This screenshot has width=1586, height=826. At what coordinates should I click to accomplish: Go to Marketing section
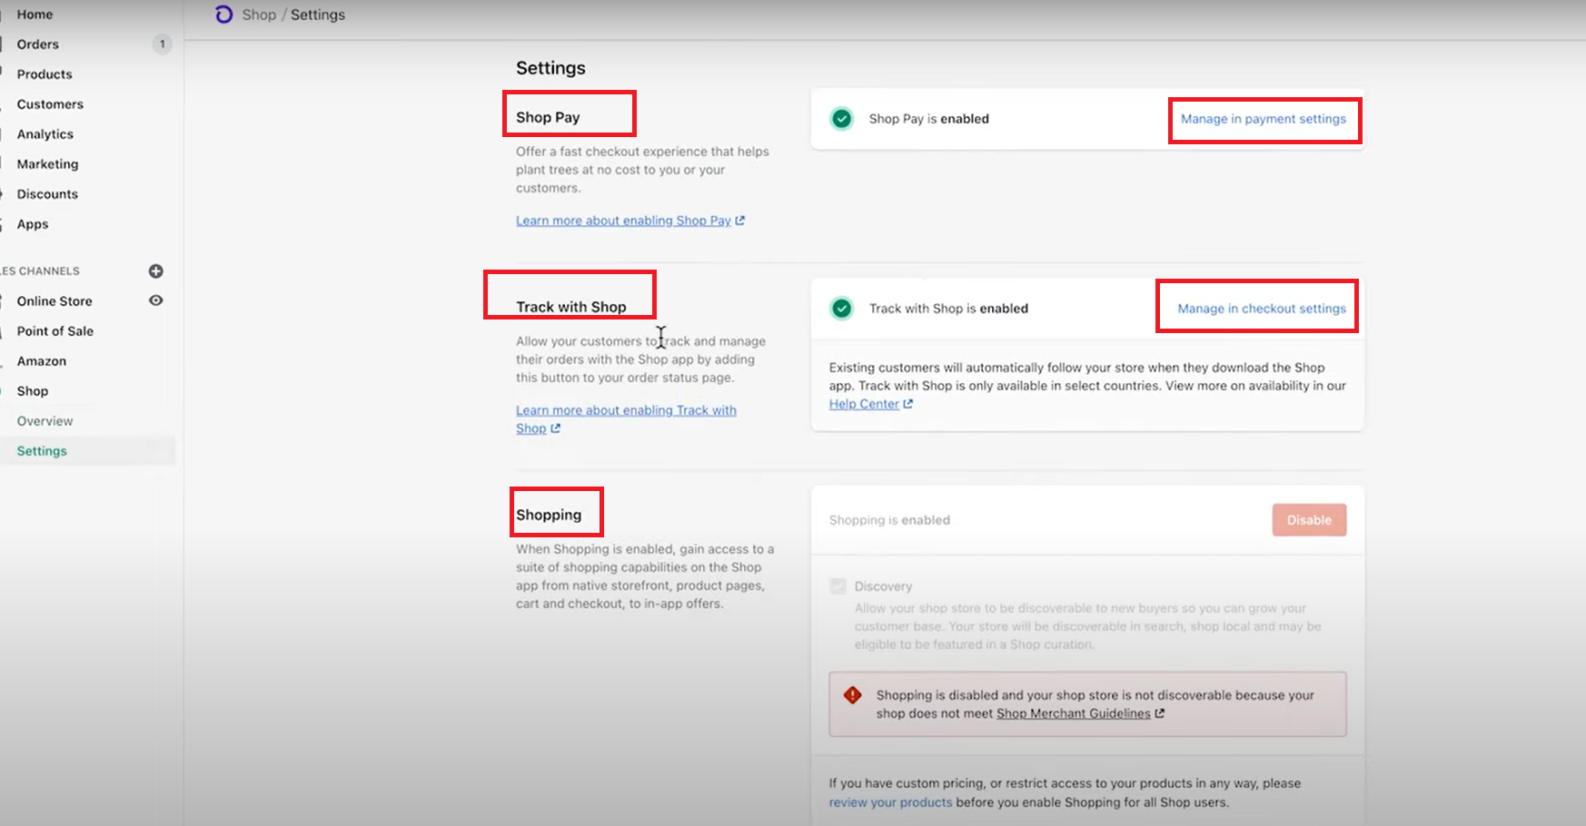tap(47, 164)
